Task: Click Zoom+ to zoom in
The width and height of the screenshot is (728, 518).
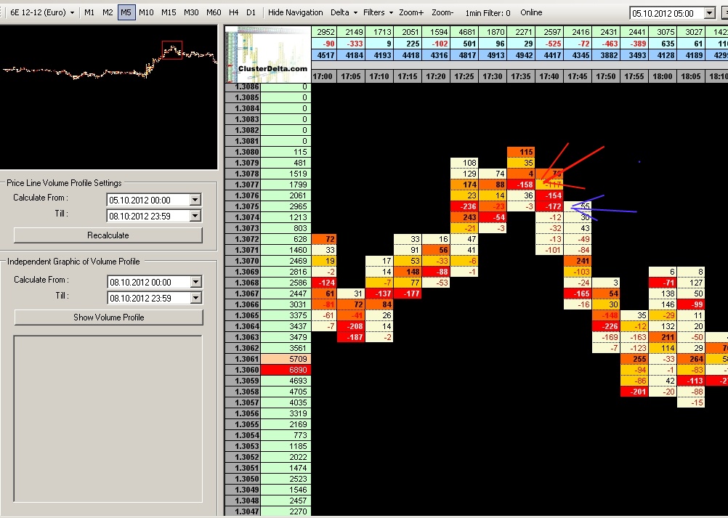Action: (x=411, y=12)
